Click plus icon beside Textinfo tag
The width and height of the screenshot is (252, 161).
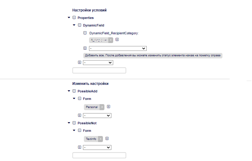107,138
